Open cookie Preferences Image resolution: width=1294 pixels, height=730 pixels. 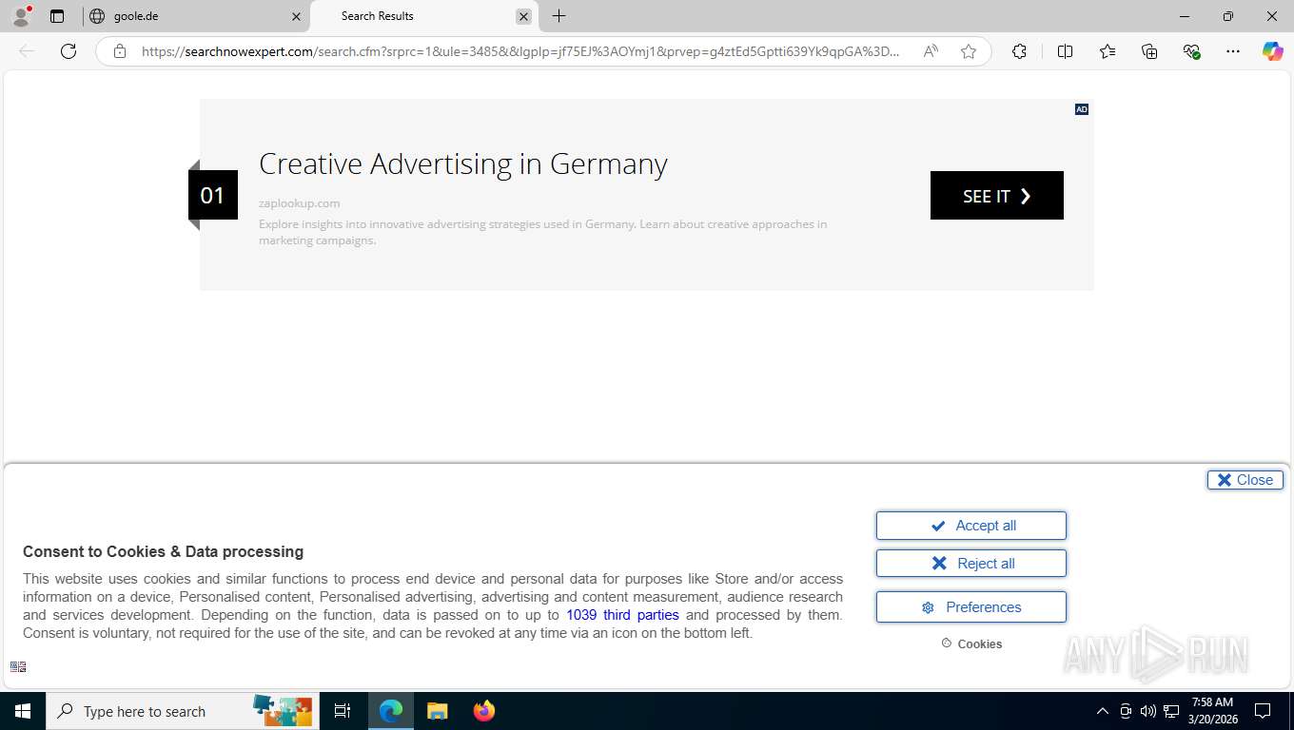pyautogui.click(x=971, y=607)
